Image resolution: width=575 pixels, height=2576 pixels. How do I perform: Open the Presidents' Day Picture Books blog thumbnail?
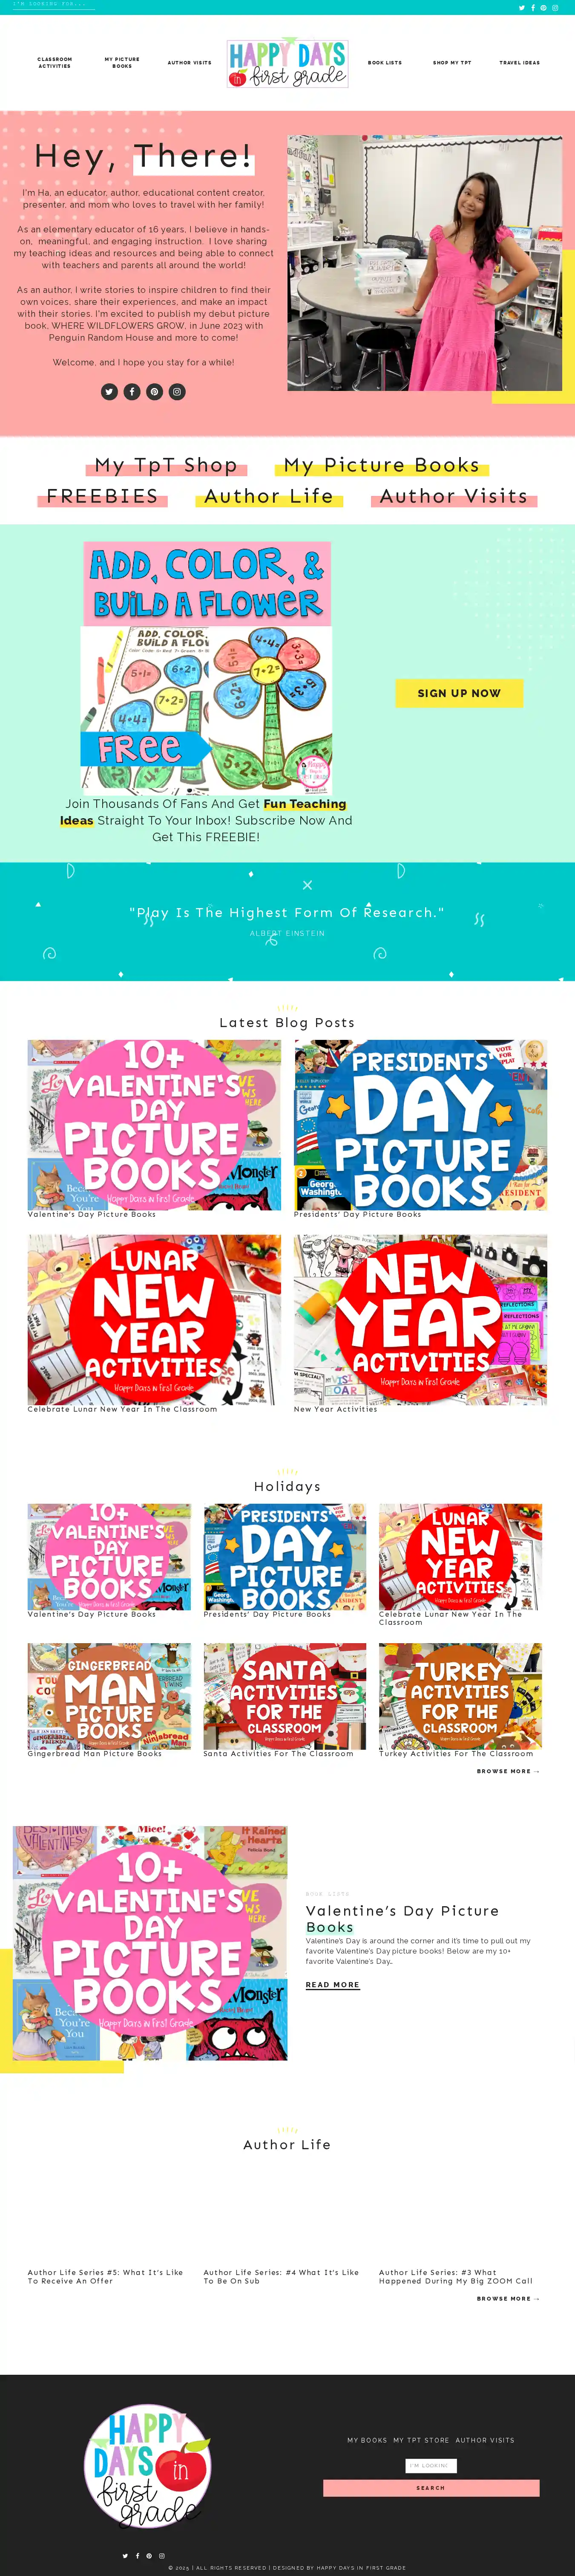pyautogui.click(x=420, y=1125)
